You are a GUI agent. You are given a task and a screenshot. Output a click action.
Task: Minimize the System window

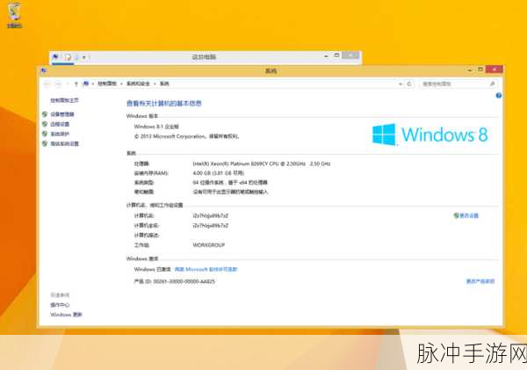[470, 69]
